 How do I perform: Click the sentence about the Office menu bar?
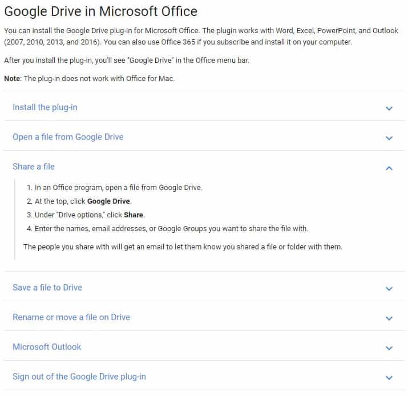pyautogui.click(x=127, y=60)
